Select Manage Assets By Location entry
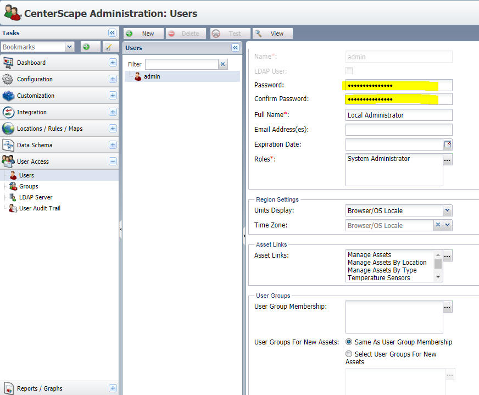This screenshot has height=395, width=479. 387,263
